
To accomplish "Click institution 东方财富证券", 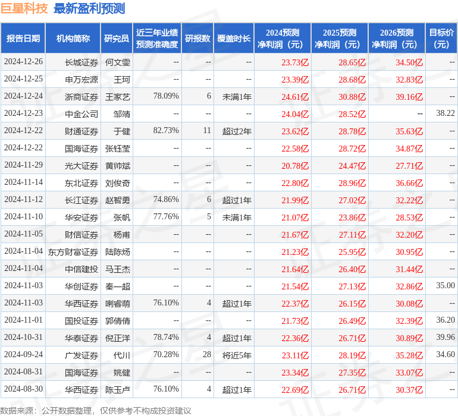I will 73,252.
